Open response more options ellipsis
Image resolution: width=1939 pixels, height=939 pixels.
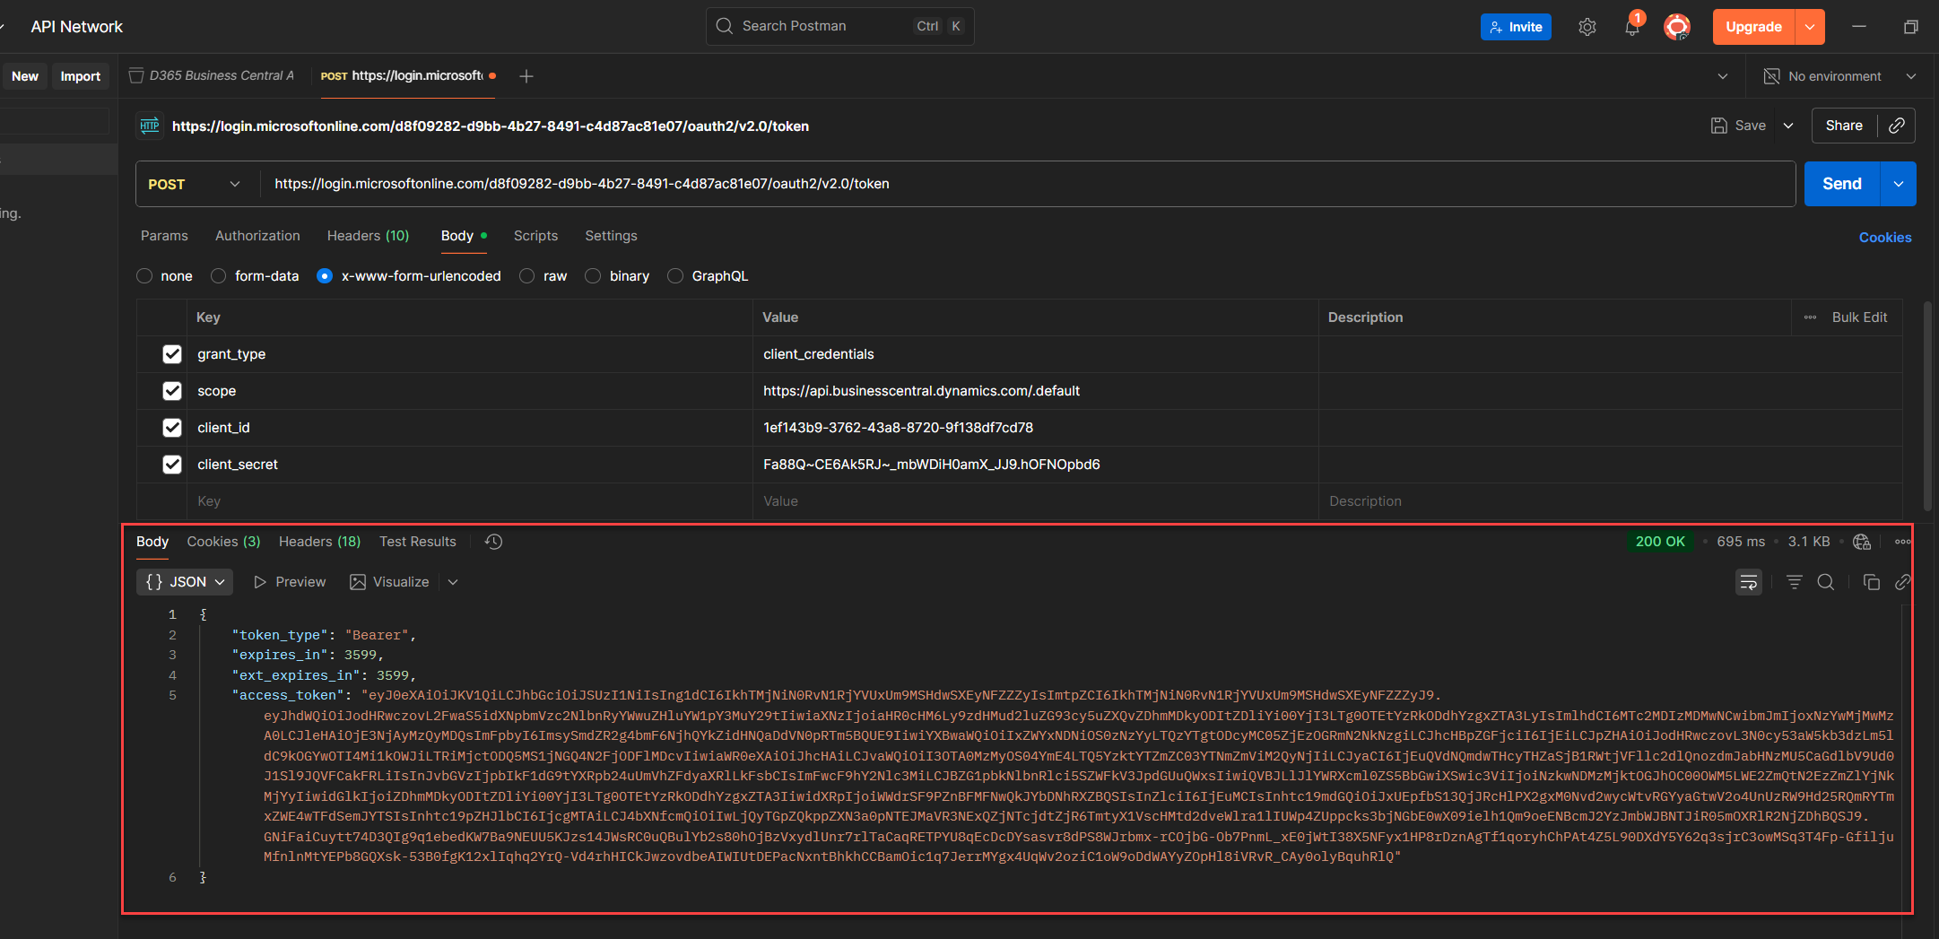click(x=1903, y=542)
